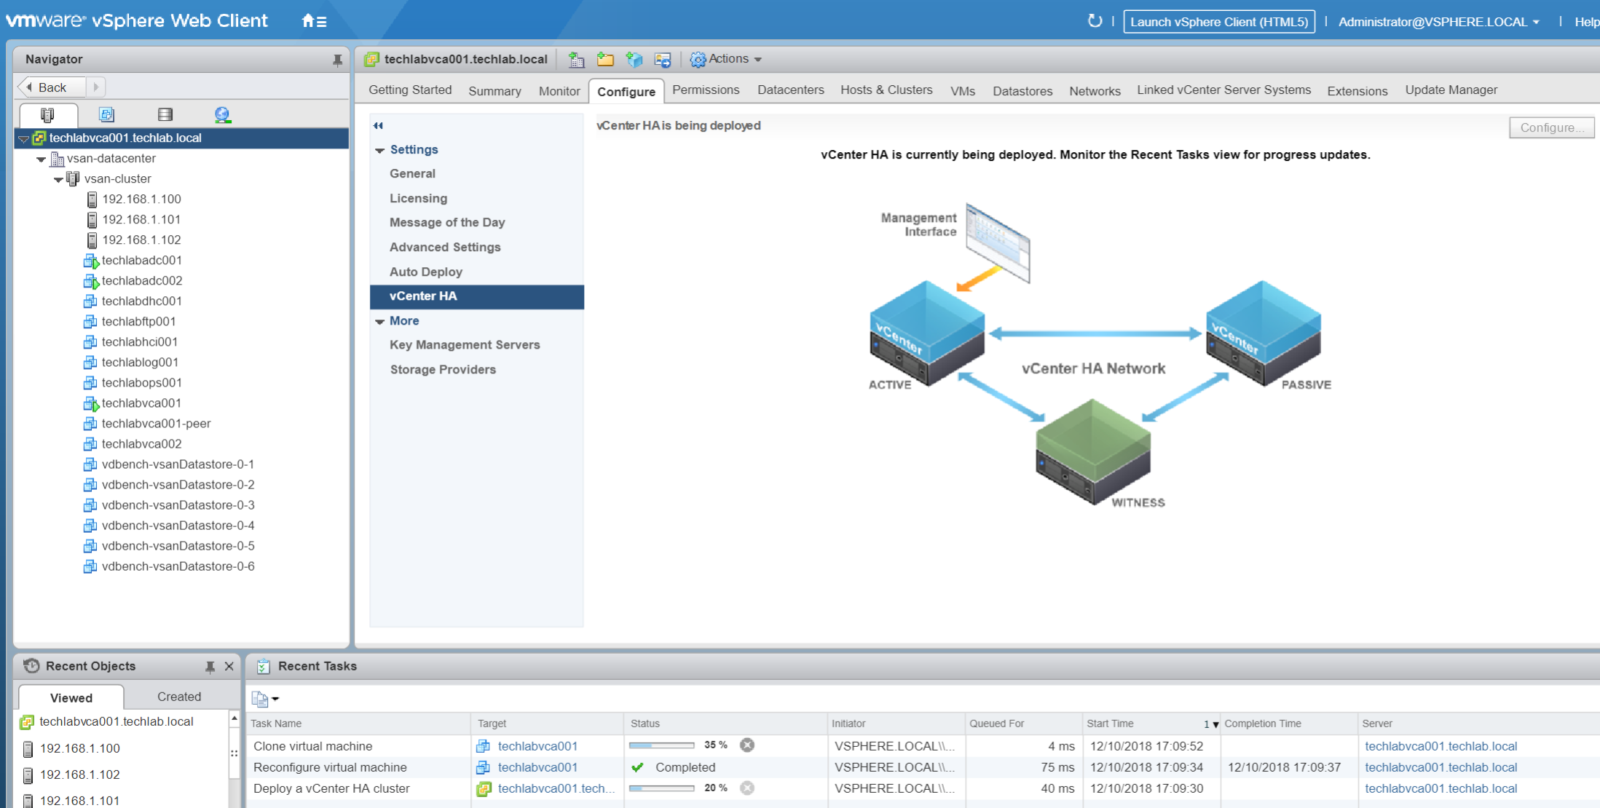Open the Home menu icon
1600x808 pixels.
tap(314, 21)
